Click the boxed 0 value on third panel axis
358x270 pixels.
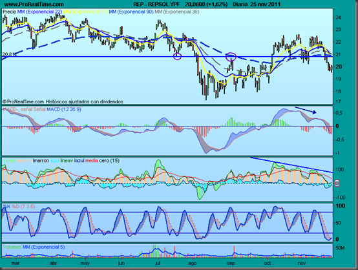337,183
